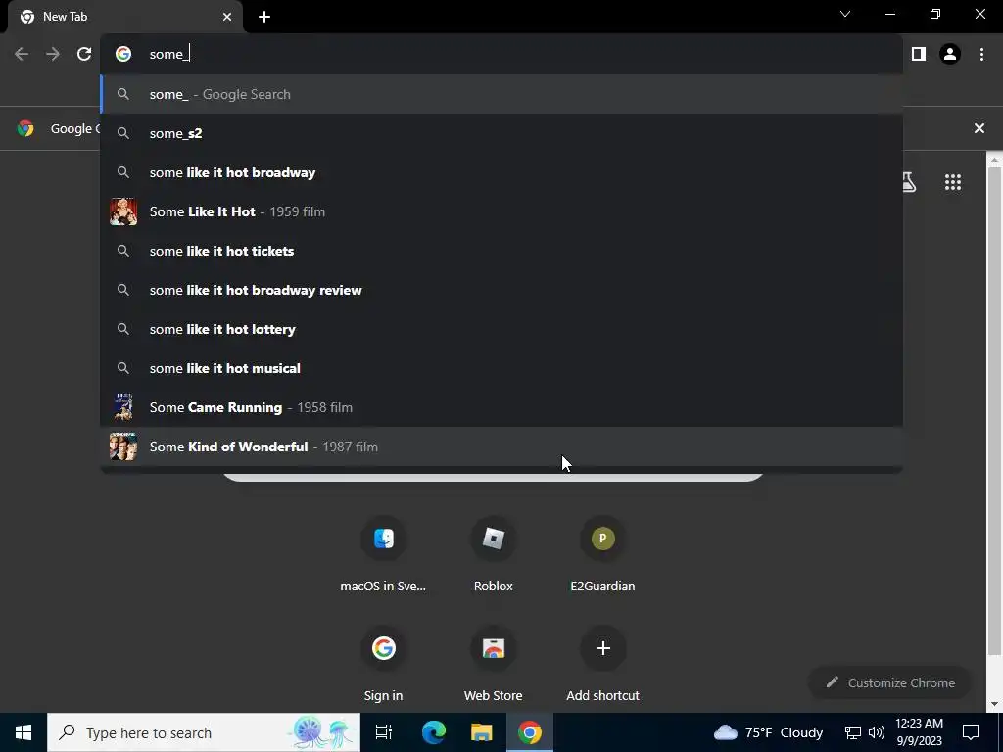The image size is (1003, 752).
Task: Click the Customize Chrome button
Action: (890, 682)
